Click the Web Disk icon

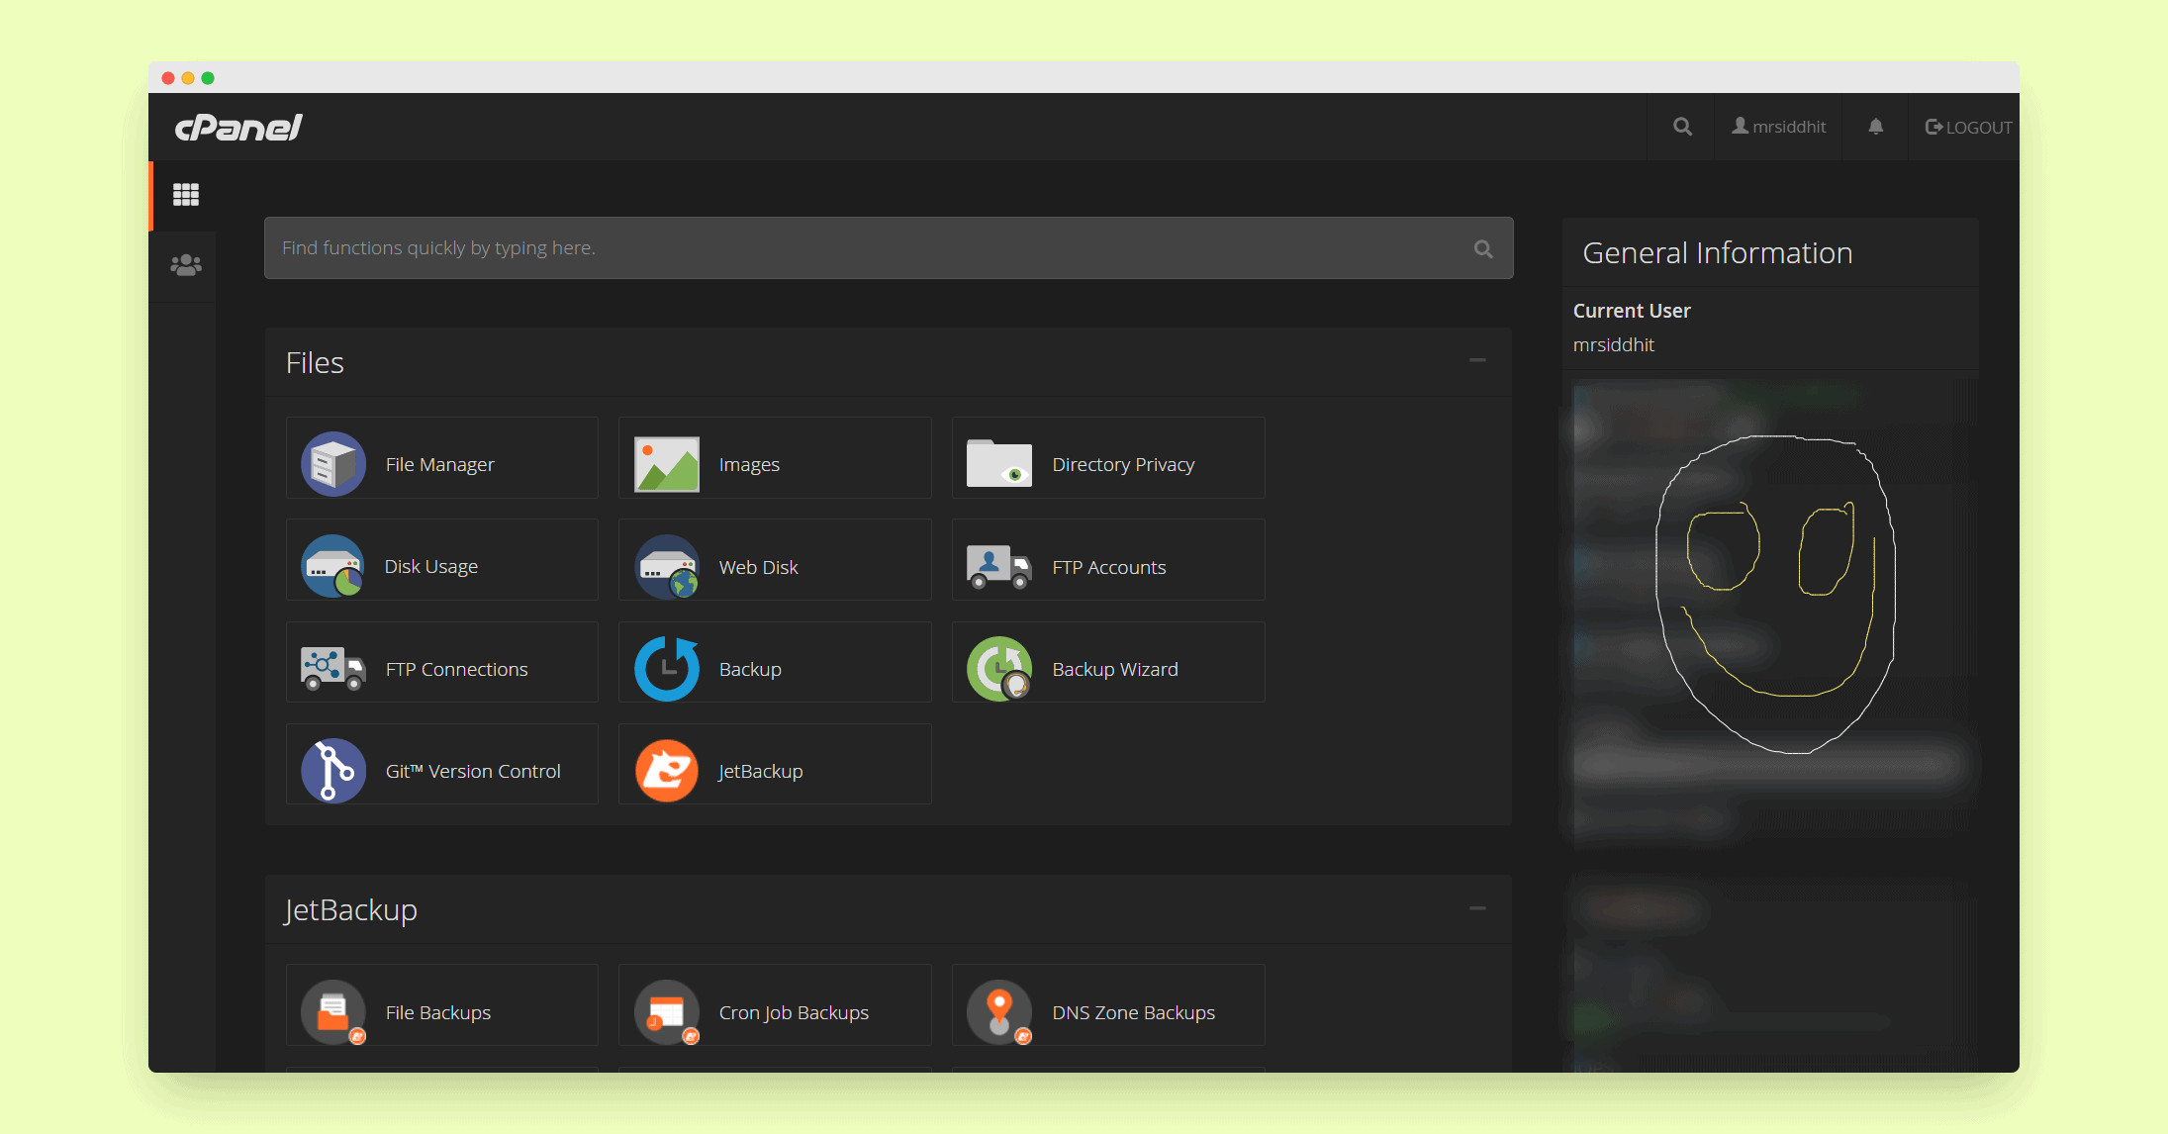coord(667,566)
